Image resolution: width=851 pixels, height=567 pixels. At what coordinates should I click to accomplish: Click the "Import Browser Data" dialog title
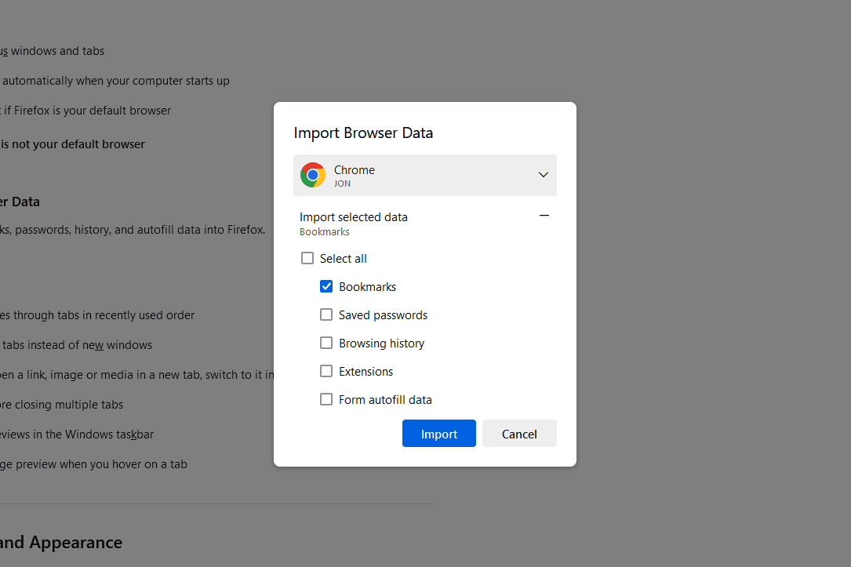pos(363,133)
